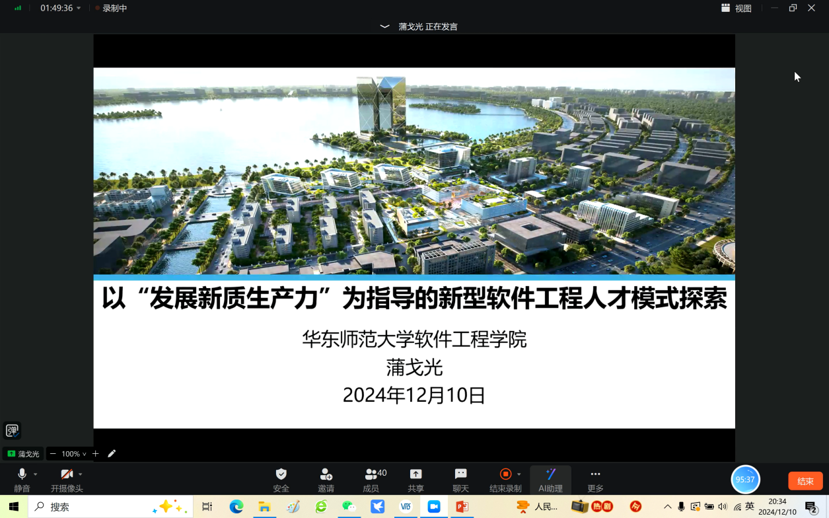
Task: Turn on camera with 开摄像头
Action: coord(66,479)
